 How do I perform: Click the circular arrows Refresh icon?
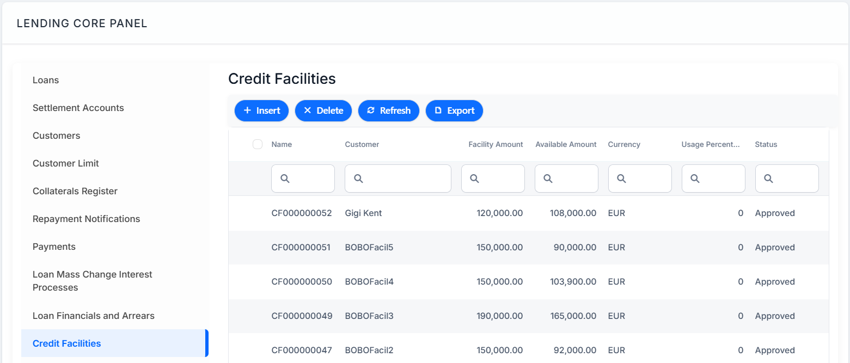coord(371,110)
